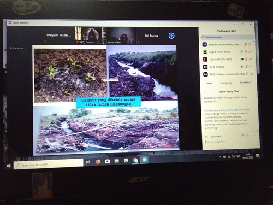This screenshot has width=273, height=205.
Task: Toggle the Unmute Me control
Action: coord(226,83)
